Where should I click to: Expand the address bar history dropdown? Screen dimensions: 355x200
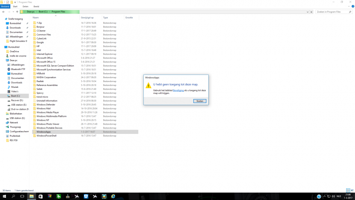click(307, 12)
